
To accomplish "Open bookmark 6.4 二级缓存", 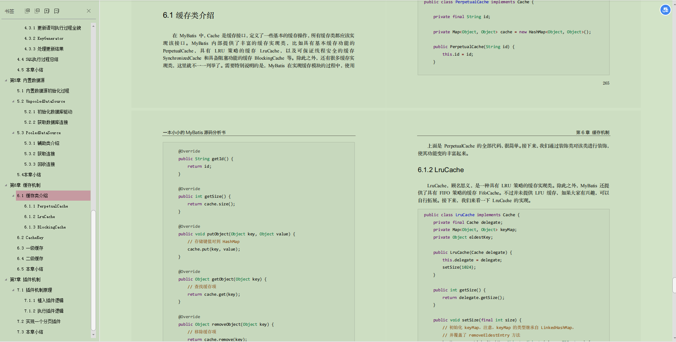I will [x=30, y=258].
